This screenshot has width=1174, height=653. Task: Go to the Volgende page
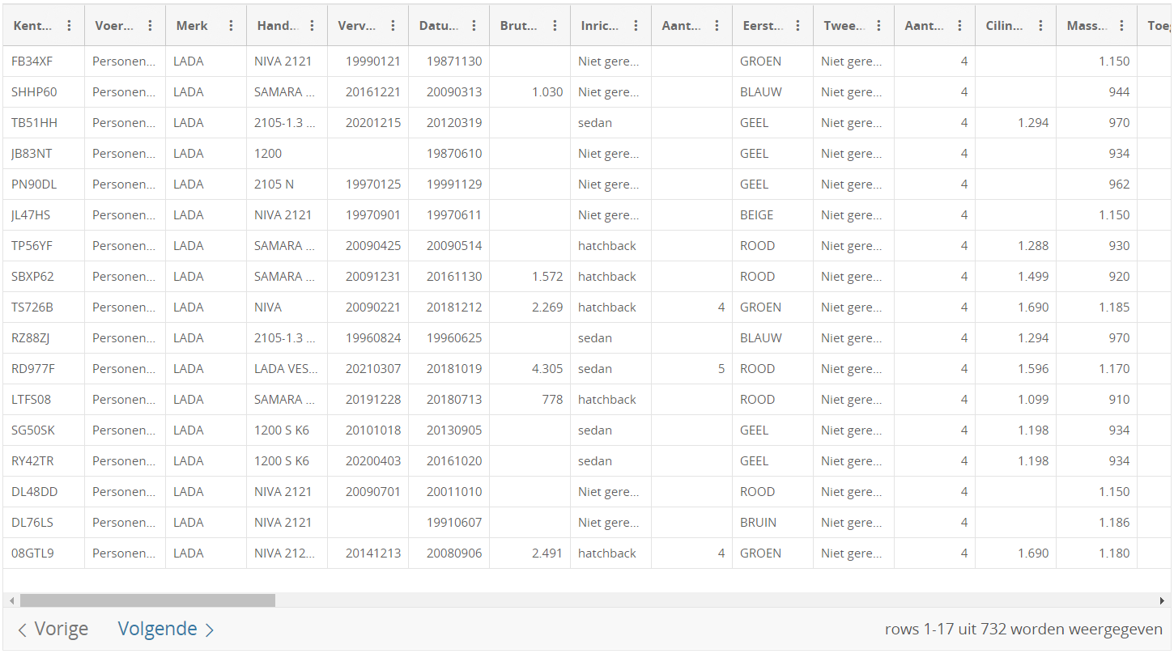166,629
